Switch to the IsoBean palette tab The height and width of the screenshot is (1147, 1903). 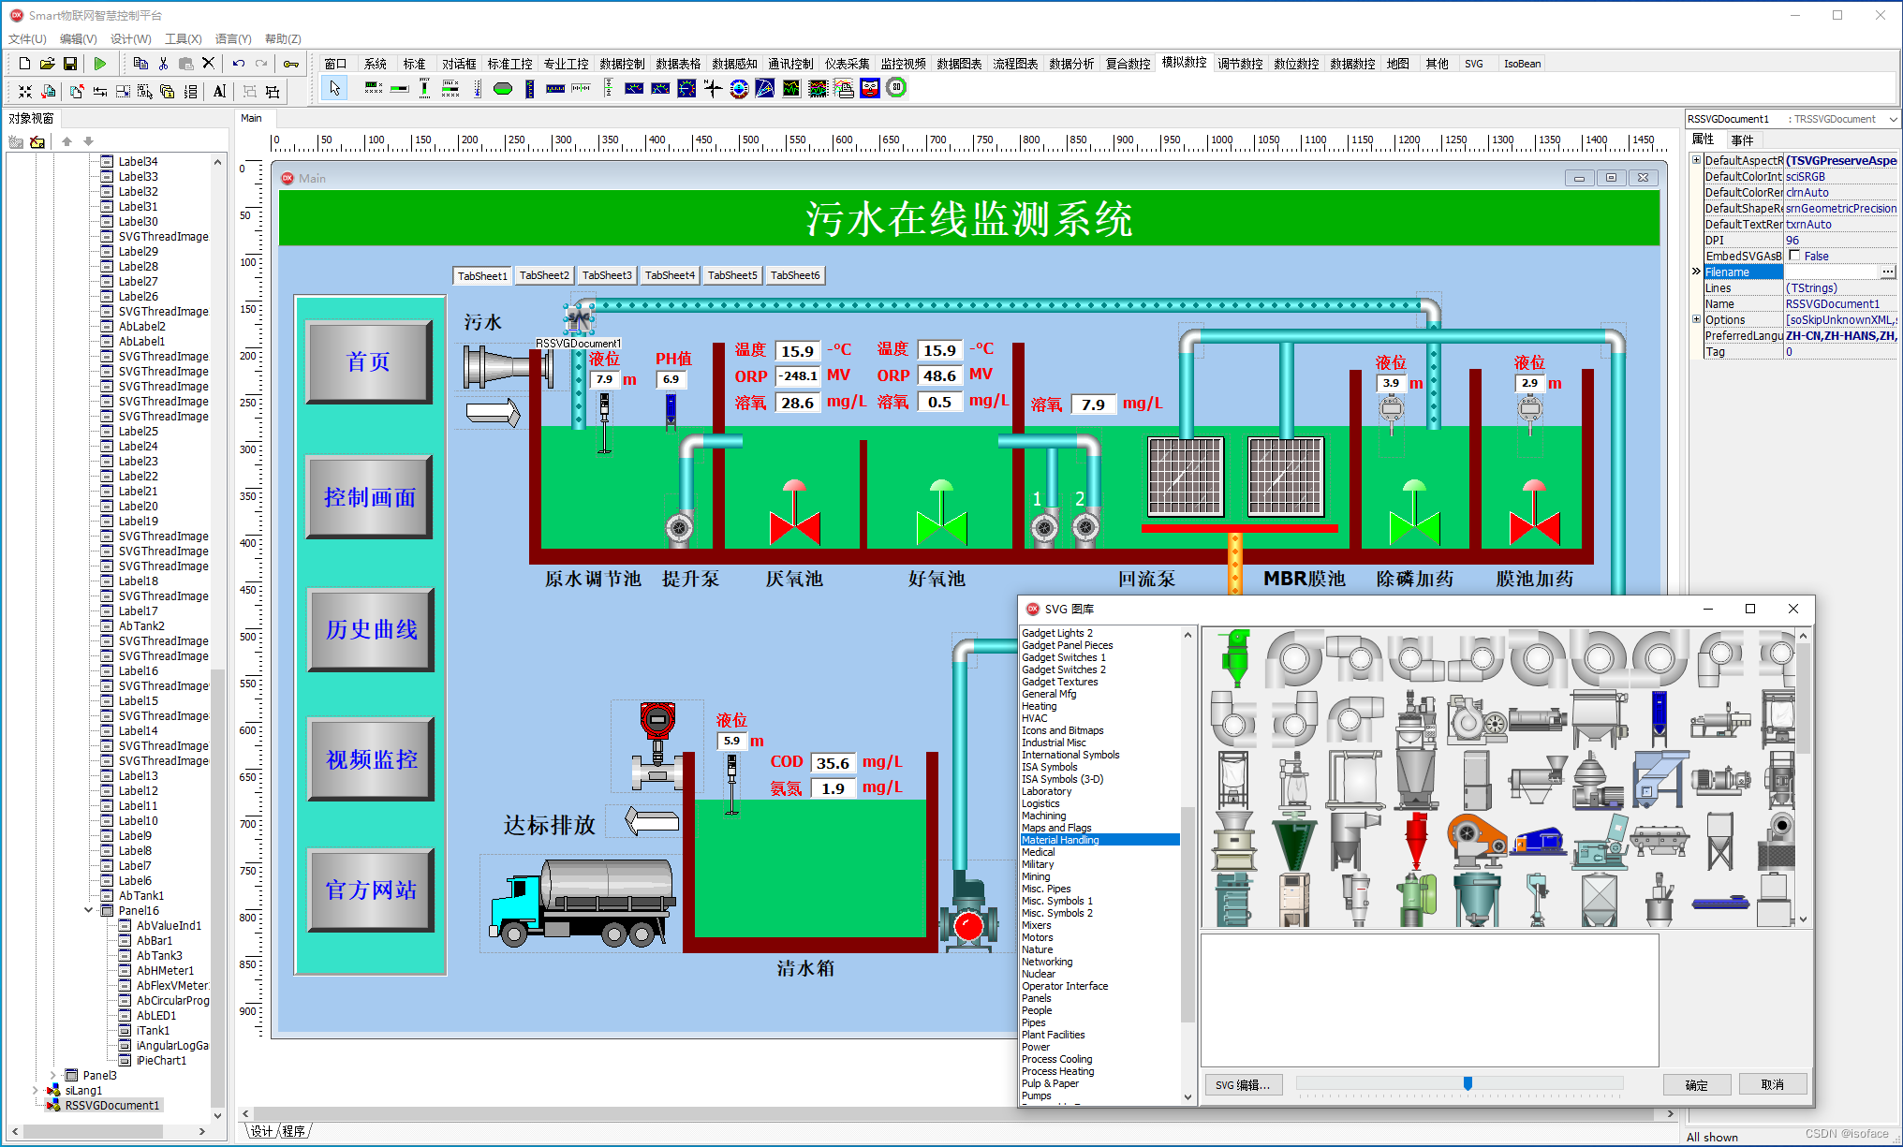[1522, 64]
